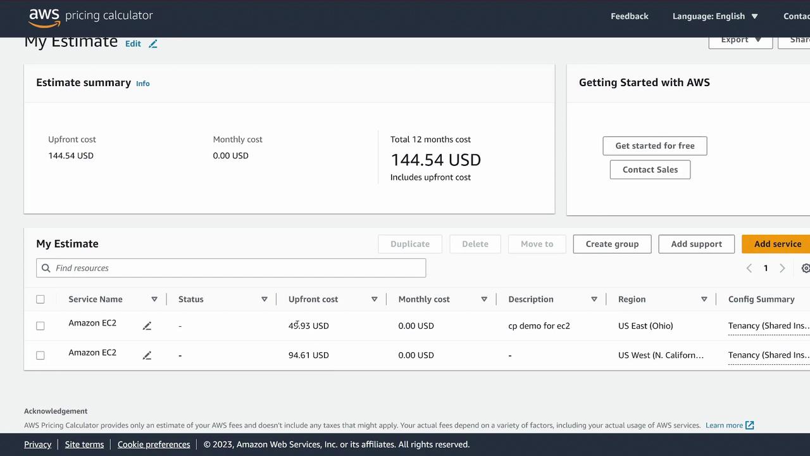This screenshot has width=810, height=456.
Task: Click the Edit link next to My Estimate
Action: 133,44
